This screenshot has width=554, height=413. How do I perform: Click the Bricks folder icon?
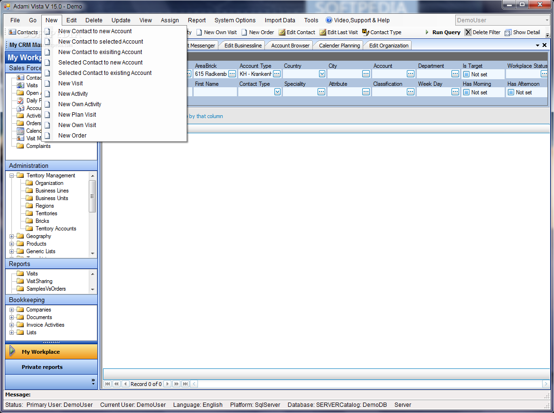point(29,220)
